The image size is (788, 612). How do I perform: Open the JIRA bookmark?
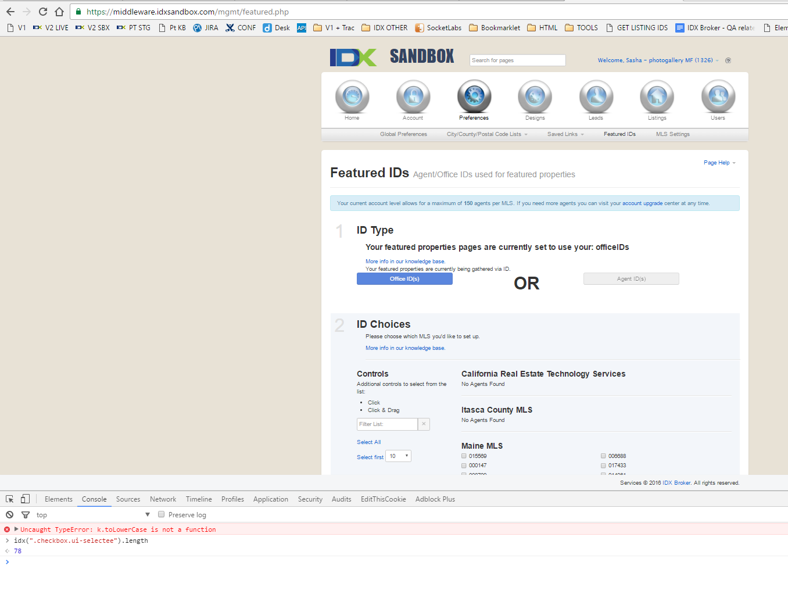(x=206, y=28)
